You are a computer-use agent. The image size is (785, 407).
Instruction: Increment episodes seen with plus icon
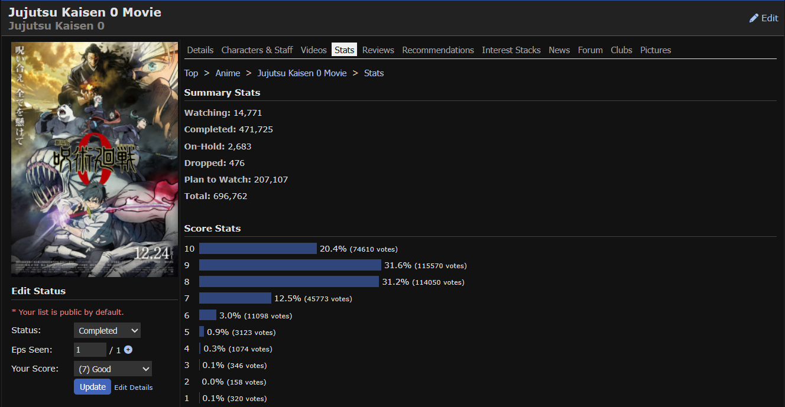click(x=128, y=350)
